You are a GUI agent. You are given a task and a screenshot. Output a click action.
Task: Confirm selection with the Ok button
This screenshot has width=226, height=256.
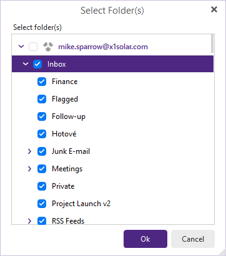(145, 239)
